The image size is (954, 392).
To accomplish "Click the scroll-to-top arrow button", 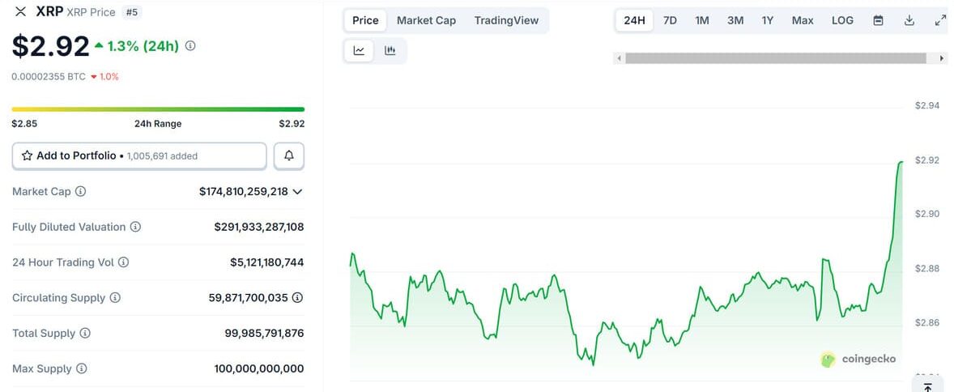I will tap(928, 386).
